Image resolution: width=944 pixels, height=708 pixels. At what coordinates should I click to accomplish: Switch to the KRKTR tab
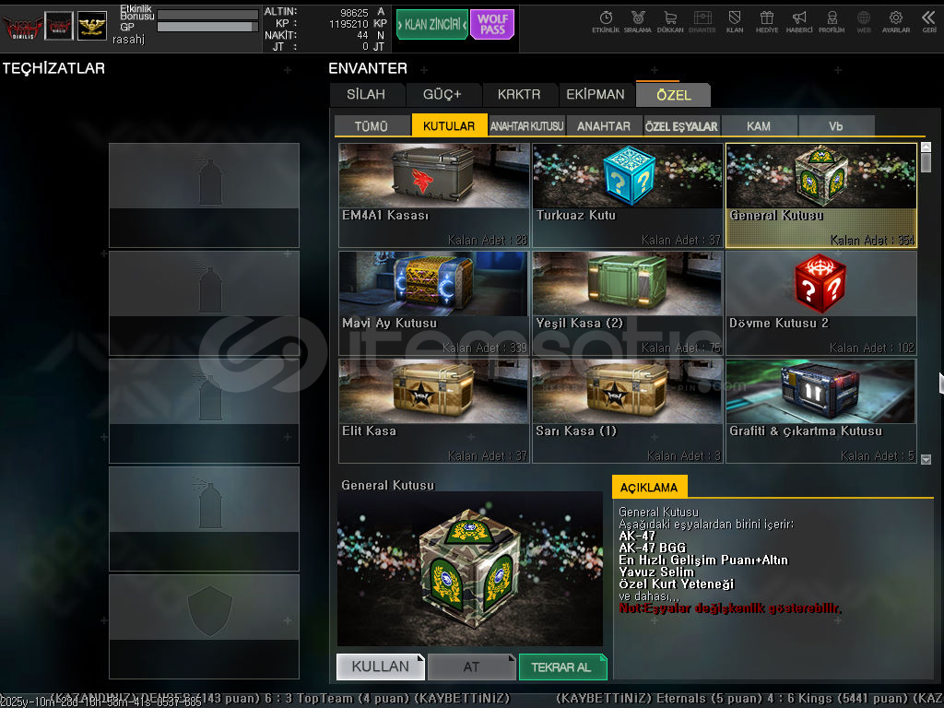click(519, 95)
